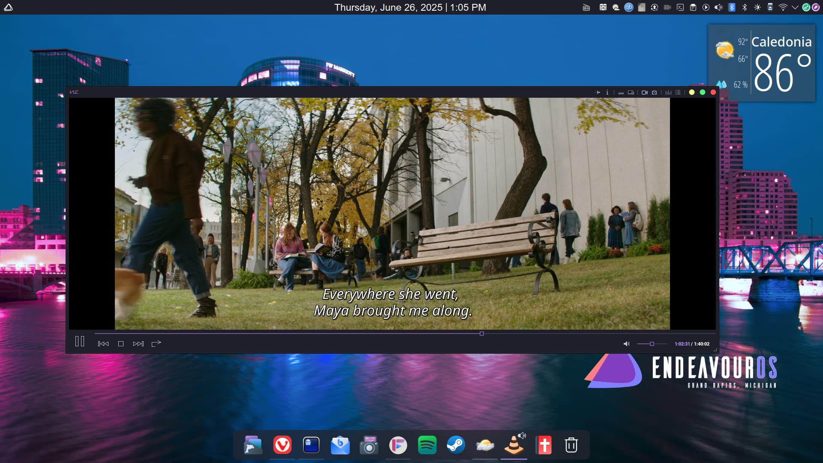Toggle elapsed time display 1:02:31
This screenshot has width=823, height=463.
682,344
